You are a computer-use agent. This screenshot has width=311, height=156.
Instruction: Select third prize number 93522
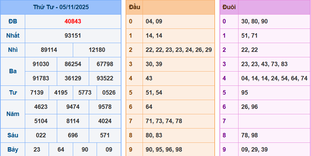(105, 78)
